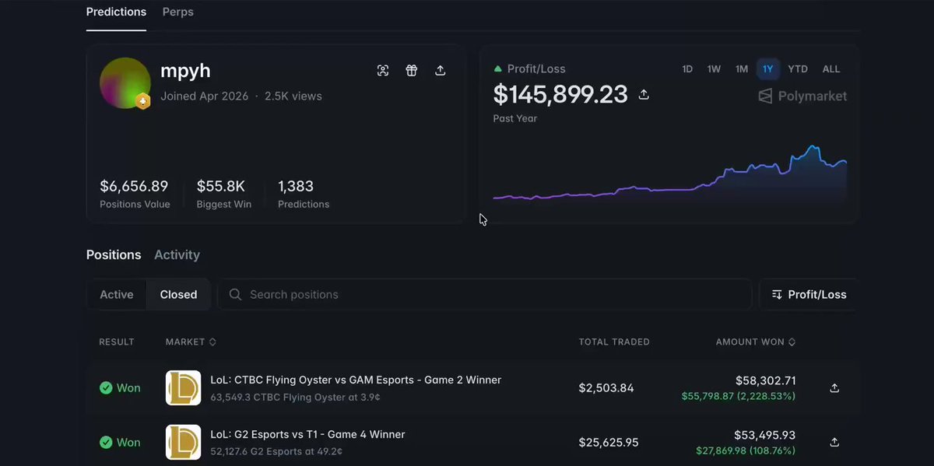Click the $55,798.87 (2,228.53%) gain text
934x466 pixels.
pos(739,397)
